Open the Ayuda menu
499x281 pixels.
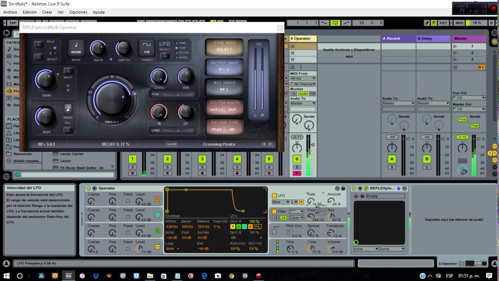click(99, 12)
